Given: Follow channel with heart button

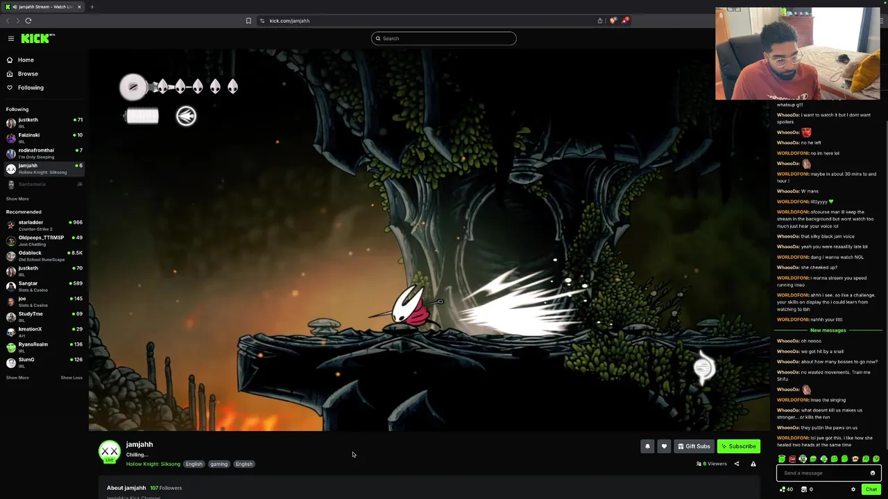Looking at the screenshot, I should (664, 446).
